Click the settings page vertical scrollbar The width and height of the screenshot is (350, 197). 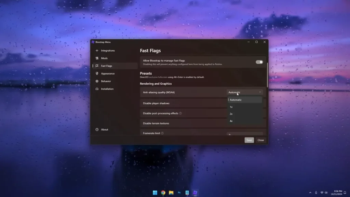point(267,75)
